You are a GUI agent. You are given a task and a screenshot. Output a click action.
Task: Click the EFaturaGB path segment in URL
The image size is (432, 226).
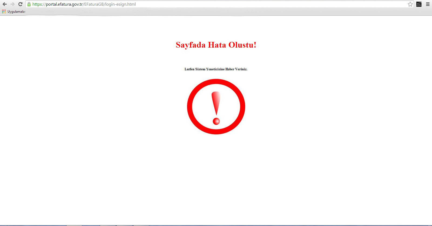click(x=94, y=4)
